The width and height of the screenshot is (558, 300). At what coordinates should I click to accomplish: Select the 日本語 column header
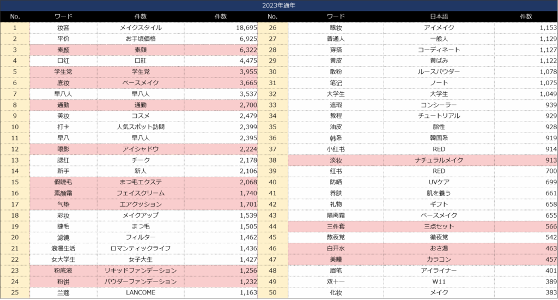click(x=439, y=16)
